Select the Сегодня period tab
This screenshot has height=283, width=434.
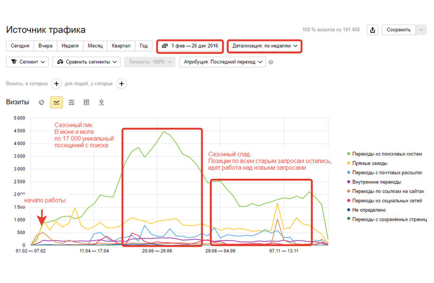coord(20,46)
